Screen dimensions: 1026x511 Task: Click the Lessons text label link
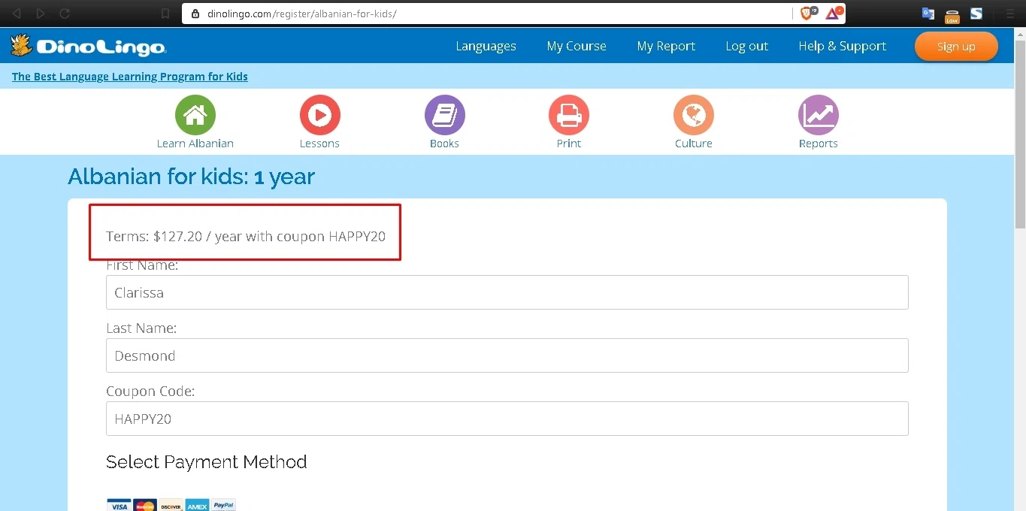click(320, 144)
